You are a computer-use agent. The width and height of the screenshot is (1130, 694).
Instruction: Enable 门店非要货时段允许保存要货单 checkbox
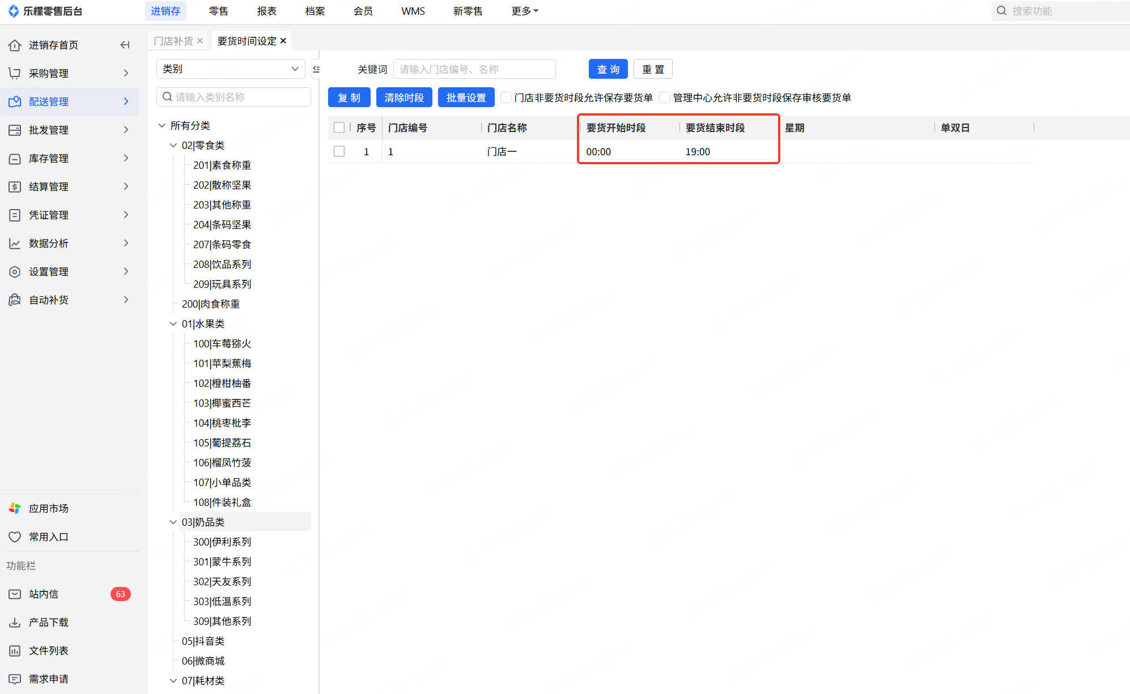coord(506,97)
